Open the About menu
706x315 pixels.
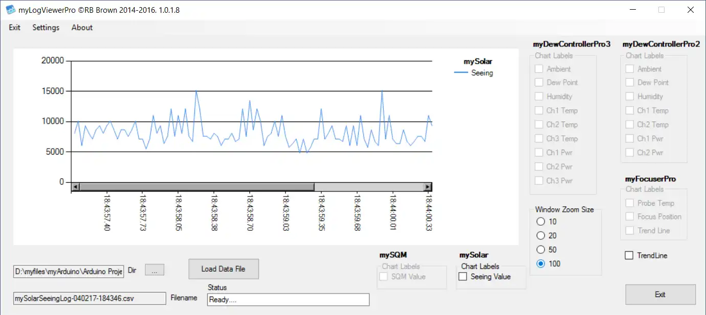point(82,28)
